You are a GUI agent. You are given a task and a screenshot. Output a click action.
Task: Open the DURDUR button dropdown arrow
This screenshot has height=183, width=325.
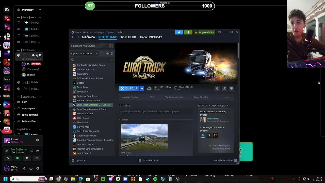click(x=142, y=88)
